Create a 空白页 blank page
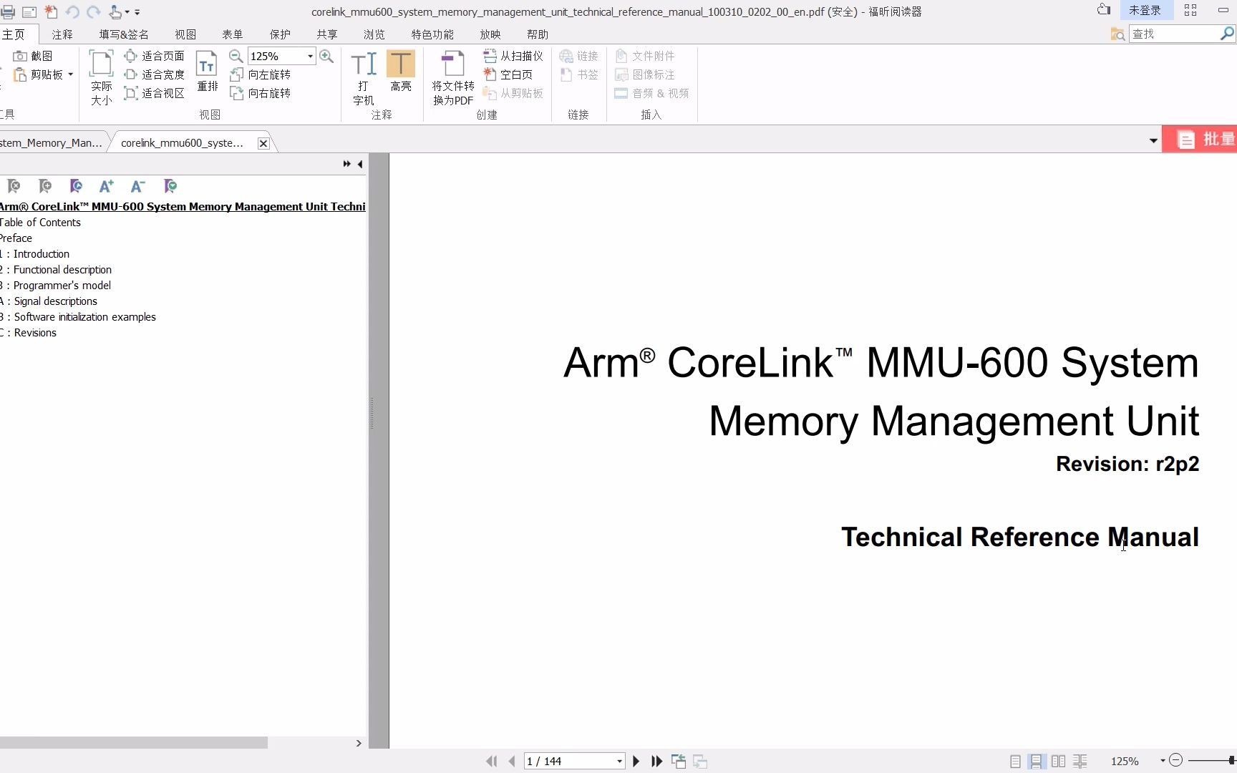 [x=508, y=74]
